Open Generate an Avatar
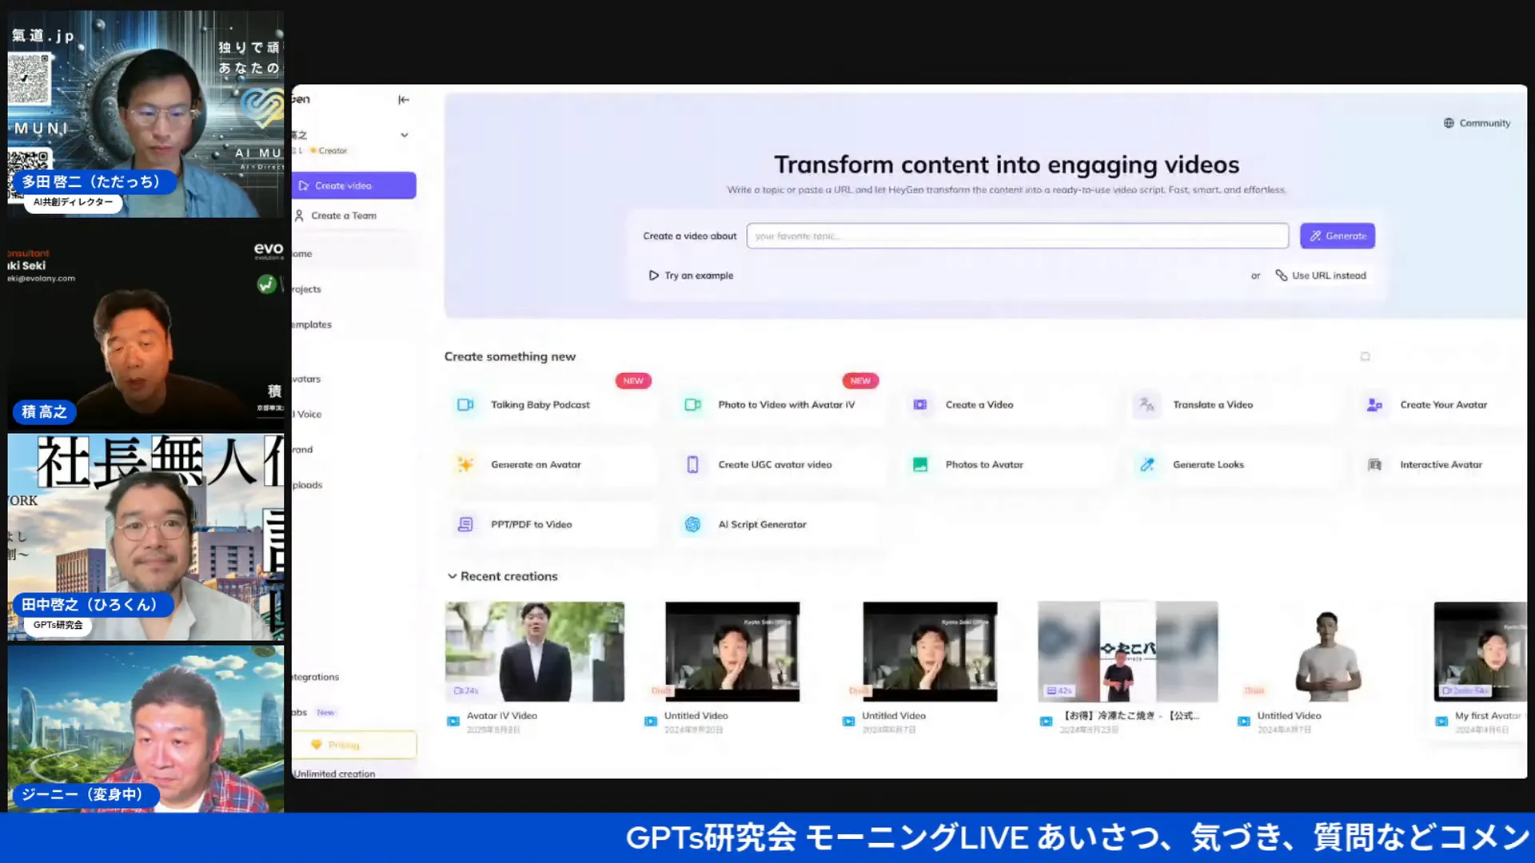 [551, 465]
